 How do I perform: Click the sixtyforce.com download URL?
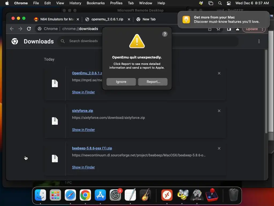tap(108, 118)
